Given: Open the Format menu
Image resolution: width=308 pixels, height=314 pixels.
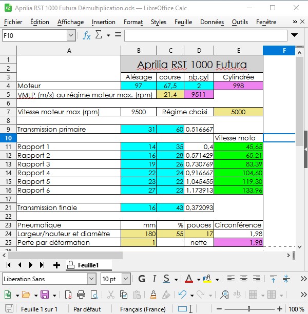Looking at the screenshot, I should 133,22.
